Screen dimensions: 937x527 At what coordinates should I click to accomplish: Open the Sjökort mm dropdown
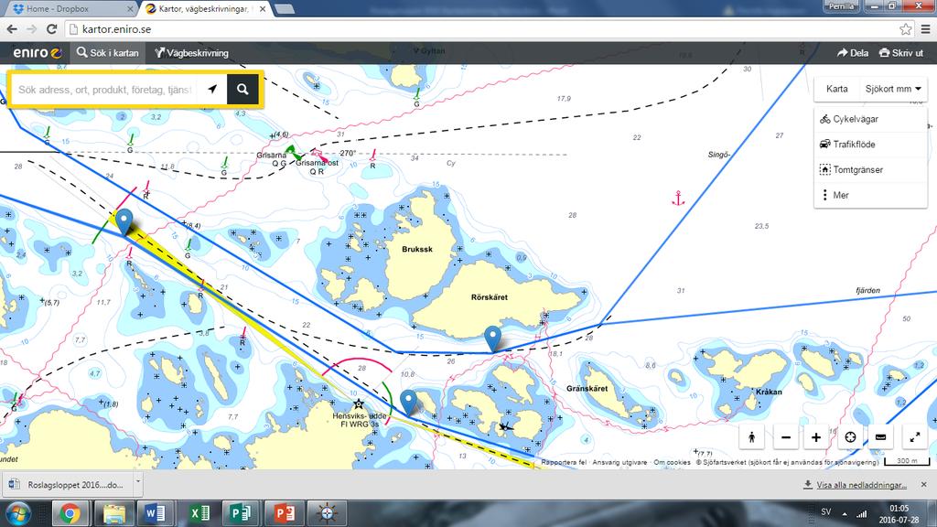click(x=893, y=89)
